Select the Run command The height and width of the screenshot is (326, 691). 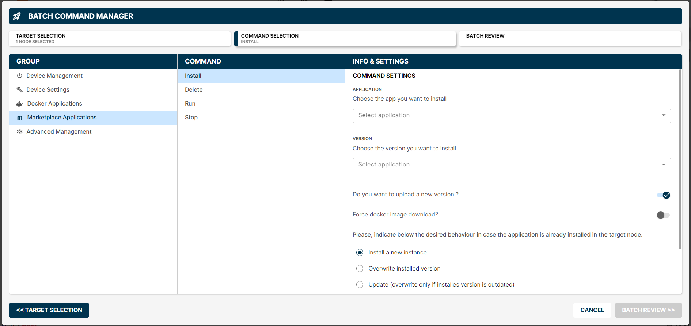(190, 104)
